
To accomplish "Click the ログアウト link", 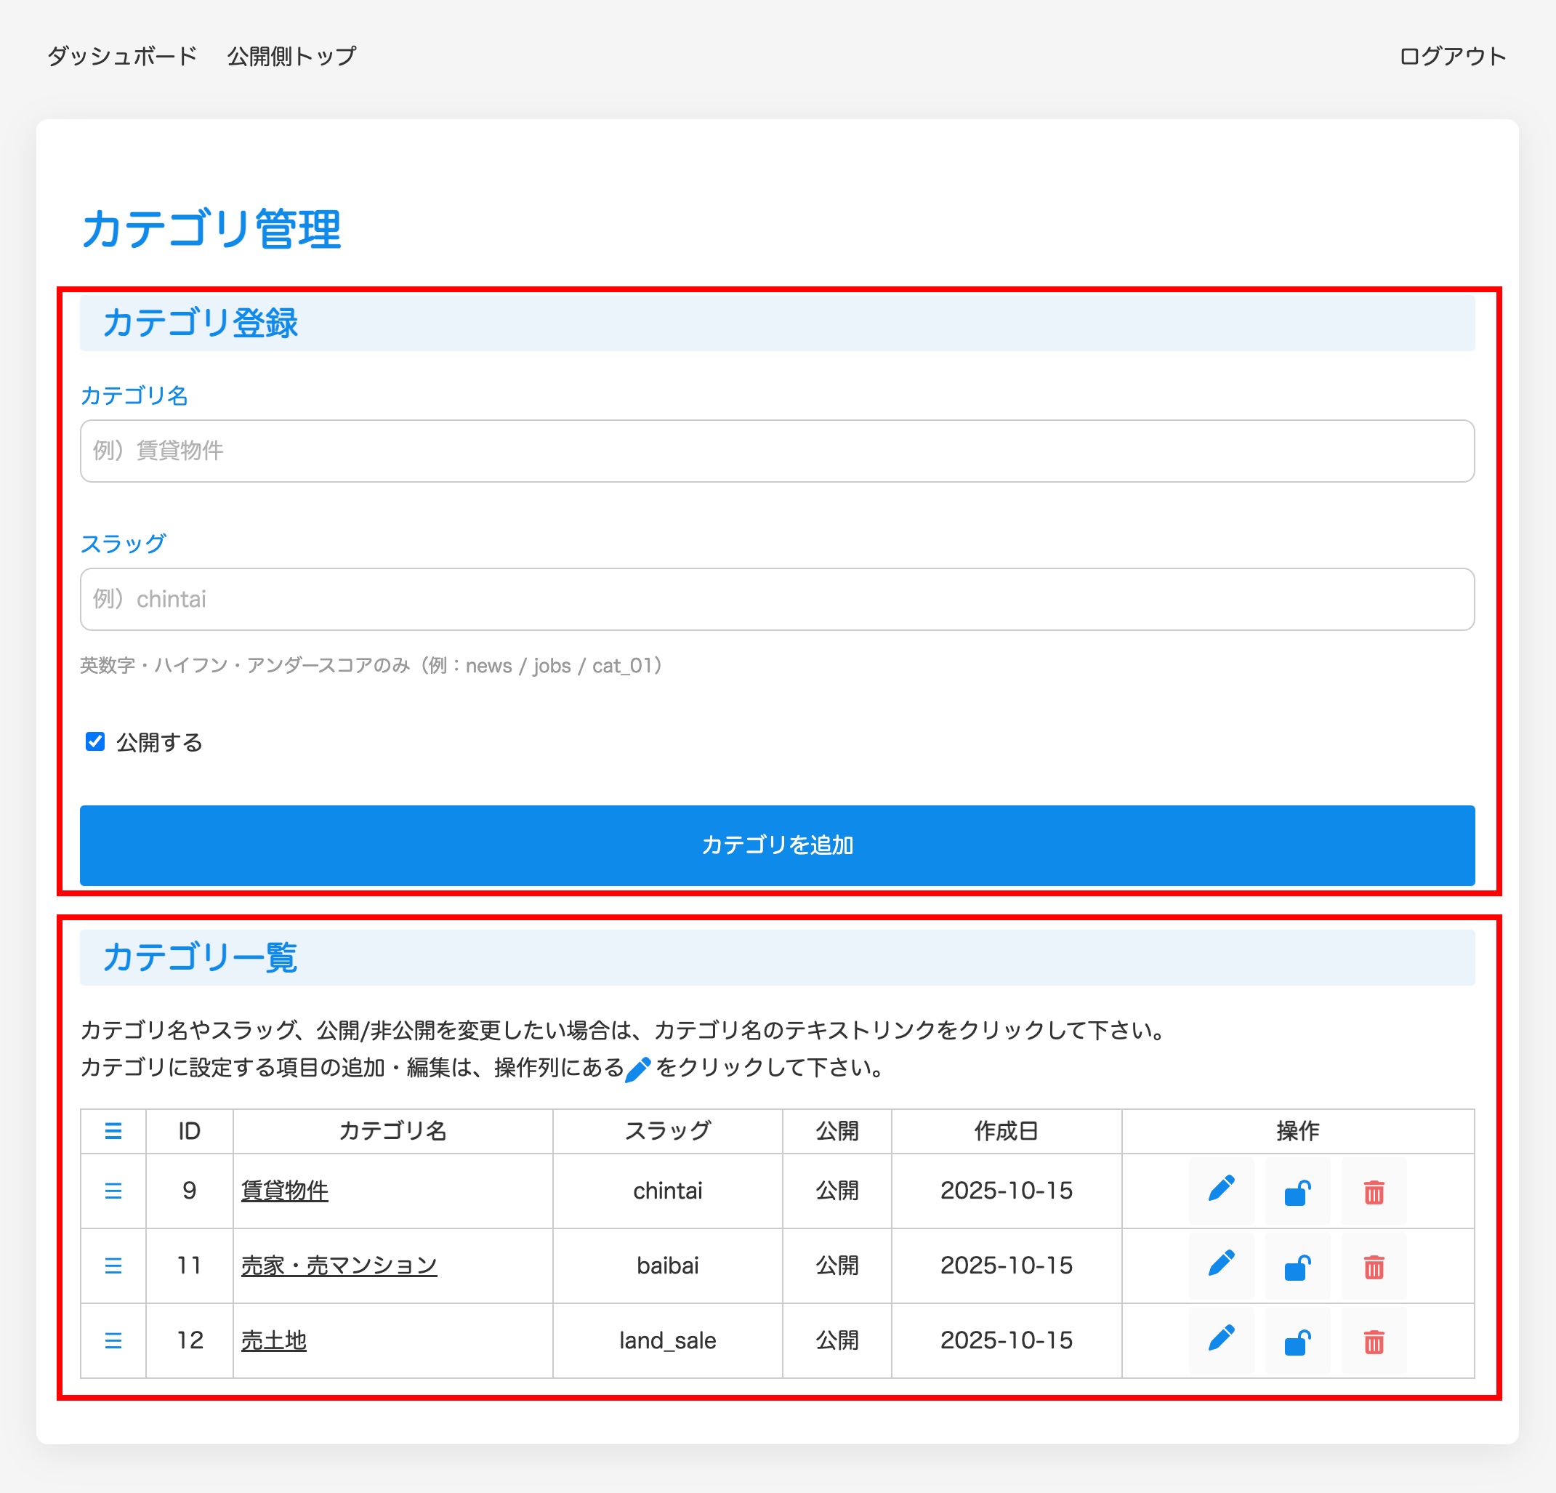I will click(x=1452, y=57).
